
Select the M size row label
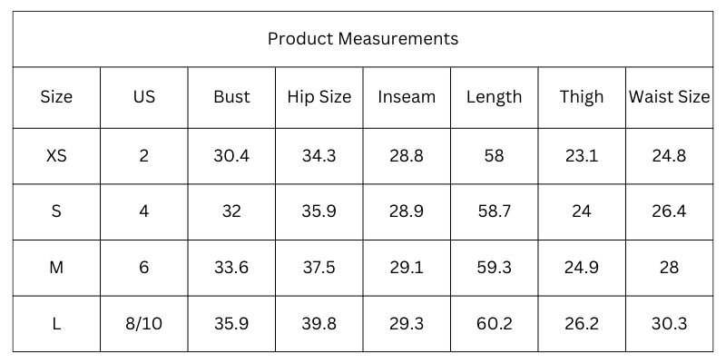tap(56, 268)
